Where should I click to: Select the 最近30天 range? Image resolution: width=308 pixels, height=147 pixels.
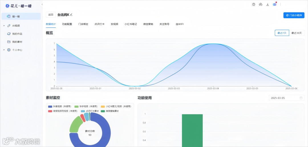pos(297,33)
